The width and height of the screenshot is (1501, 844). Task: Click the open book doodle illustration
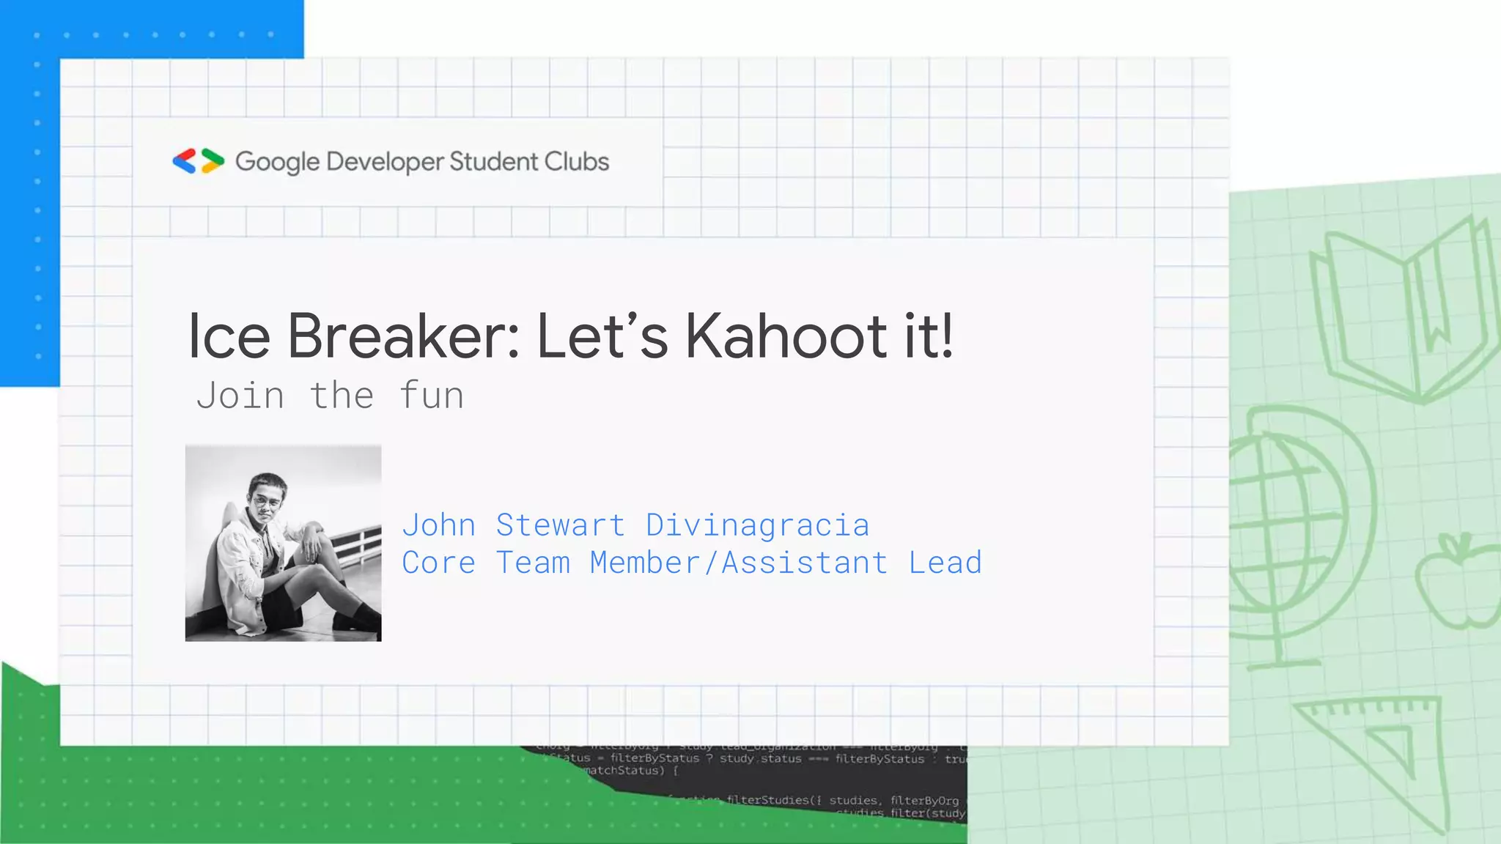pos(1404,308)
